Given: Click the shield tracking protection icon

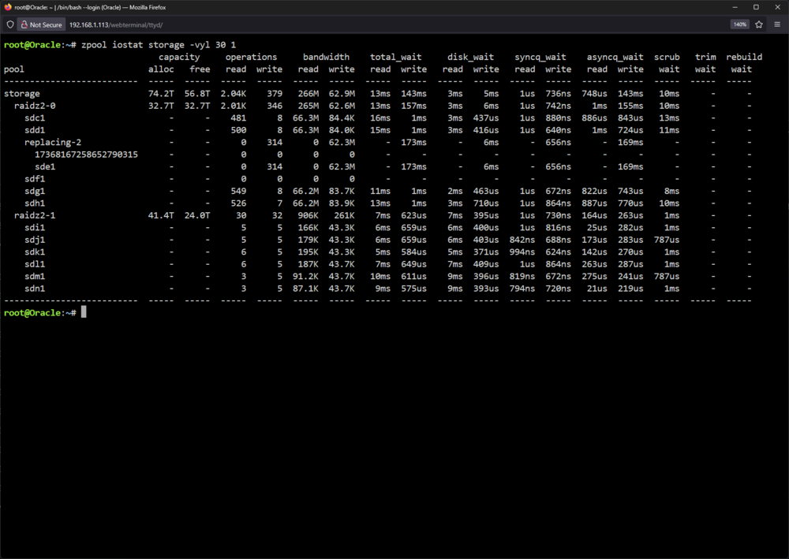Looking at the screenshot, I should tap(10, 24).
